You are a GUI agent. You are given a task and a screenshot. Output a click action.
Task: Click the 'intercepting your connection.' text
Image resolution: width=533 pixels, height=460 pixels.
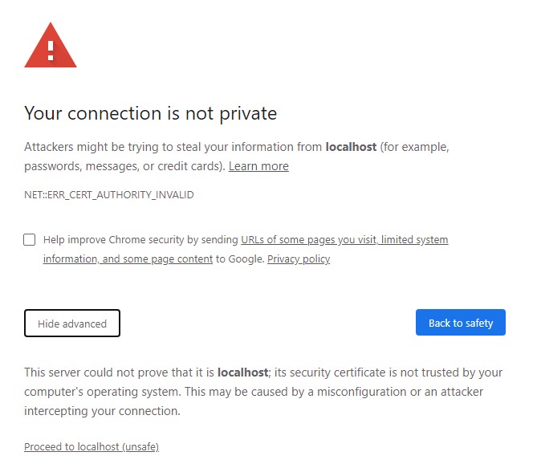pyautogui.click(x=102, y=411)
